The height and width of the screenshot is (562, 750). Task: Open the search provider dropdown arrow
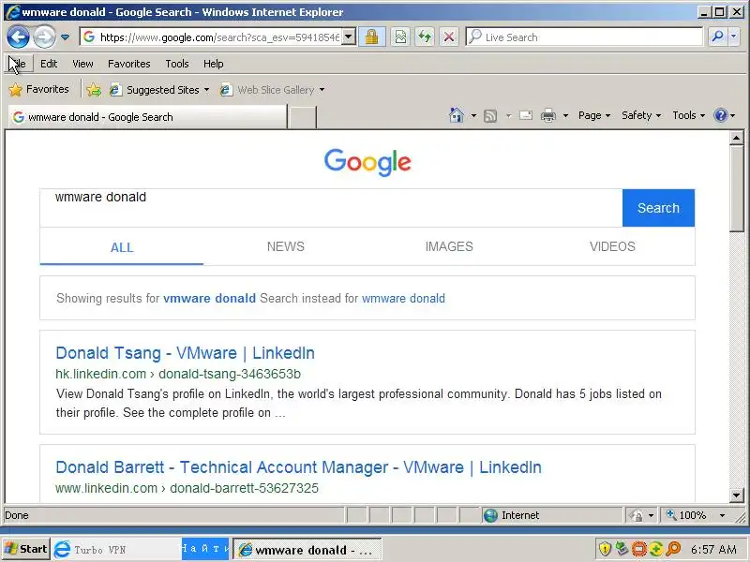click(734, 37)
